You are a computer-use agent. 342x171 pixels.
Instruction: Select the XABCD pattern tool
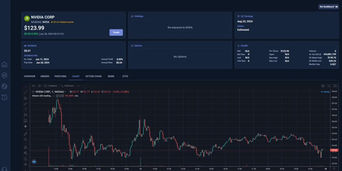pos(25,115)
